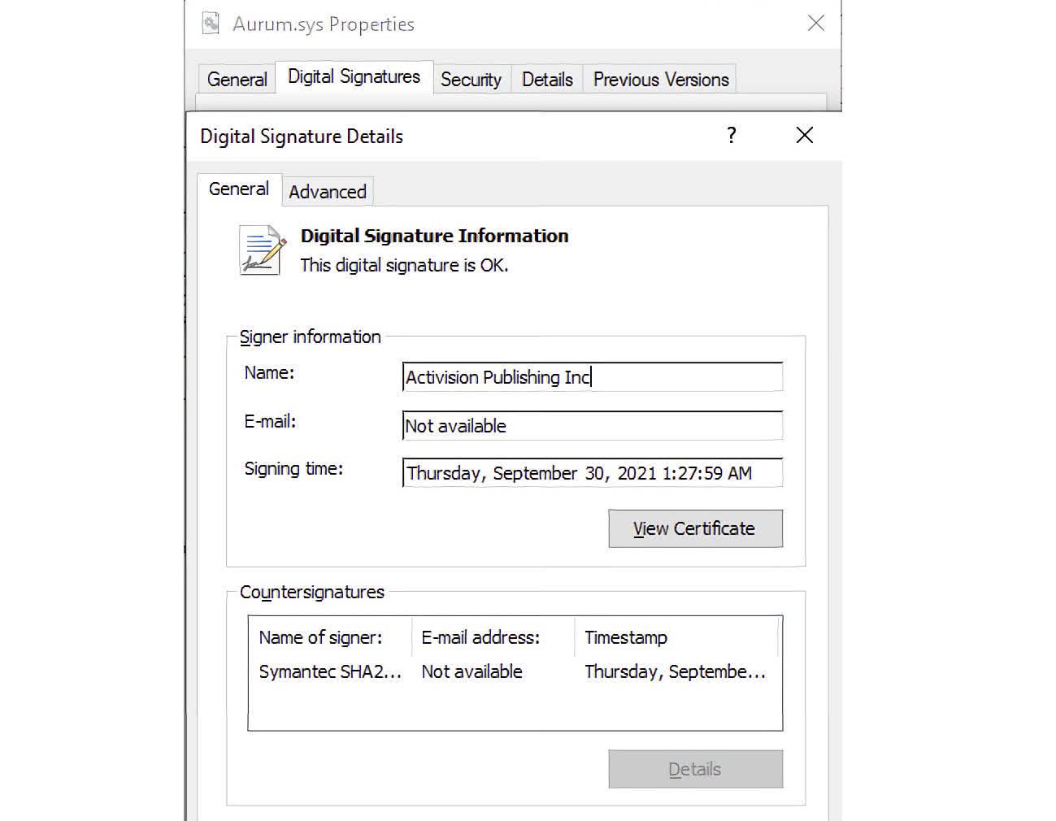The width and height of the screenshot is (1056, 821).
Task: Click the countersignature Not available email cell
Action: (x=472, y=671)
